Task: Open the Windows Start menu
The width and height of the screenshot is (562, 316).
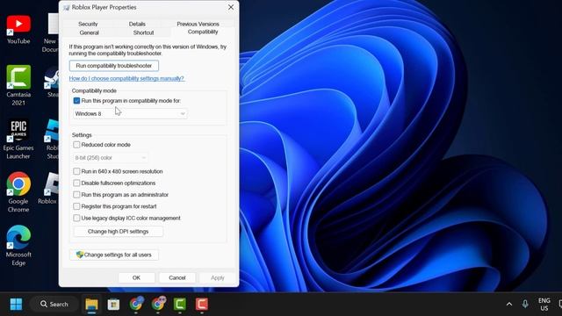Action: pos(16,305)
